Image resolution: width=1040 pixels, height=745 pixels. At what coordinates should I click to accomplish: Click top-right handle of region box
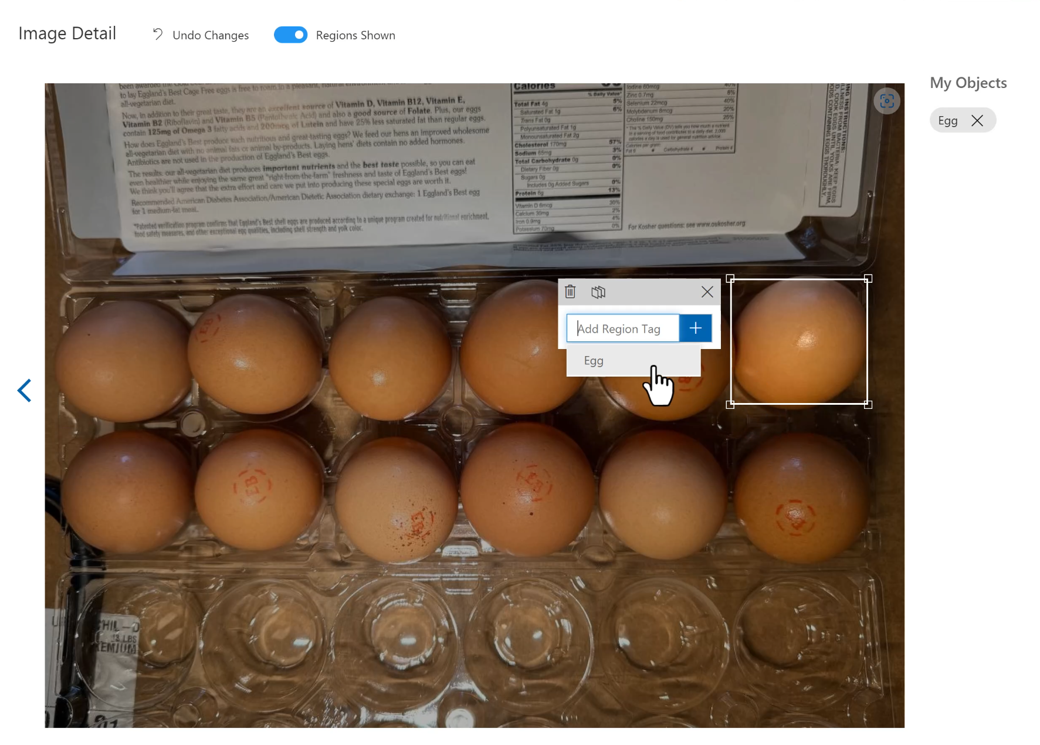point(868,279)
